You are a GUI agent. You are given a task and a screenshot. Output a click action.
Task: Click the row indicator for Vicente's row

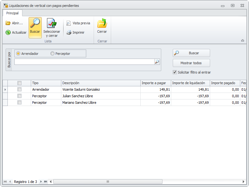[x=5, y=89]
